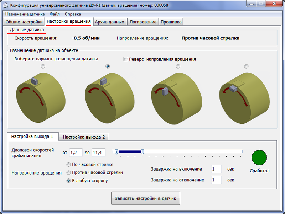Click the lower speed range slider handle
The image size is (285, 214).
117,152
